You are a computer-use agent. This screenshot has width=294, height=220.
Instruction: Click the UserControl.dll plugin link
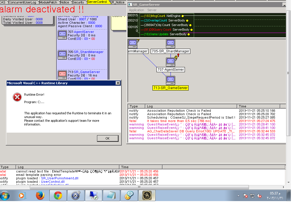point(53,182)
